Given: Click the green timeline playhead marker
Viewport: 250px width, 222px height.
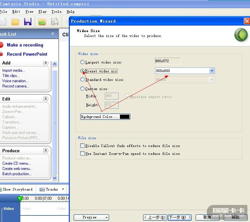Looking at the screenshot, I should (20, 199).
